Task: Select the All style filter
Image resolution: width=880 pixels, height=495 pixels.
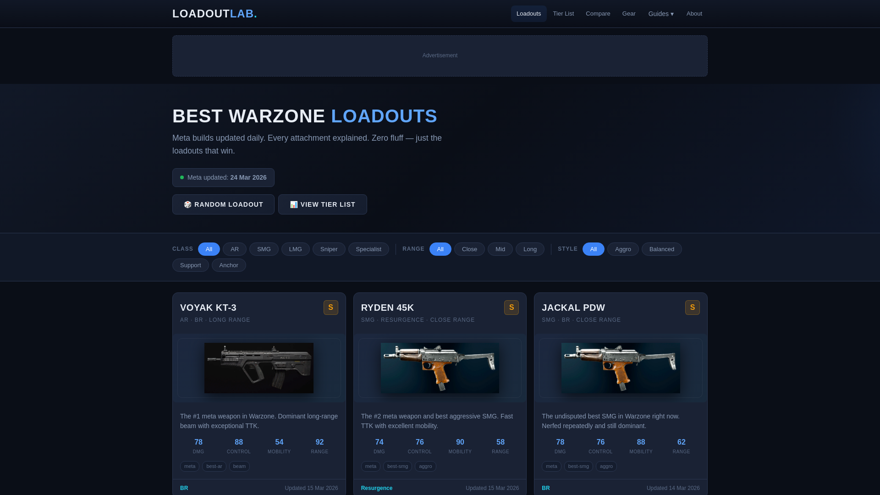Action: pos(594,249)
